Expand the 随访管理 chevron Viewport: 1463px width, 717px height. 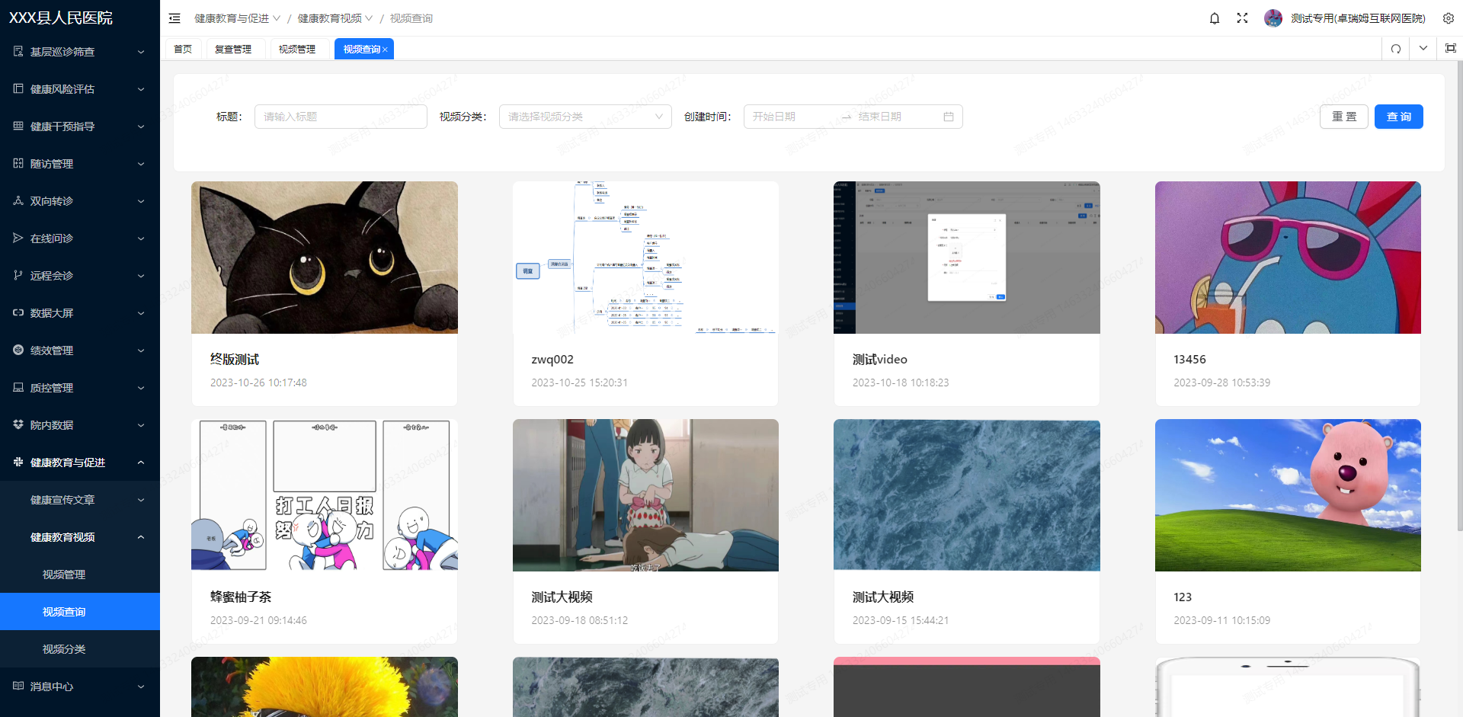click(141, 164)
